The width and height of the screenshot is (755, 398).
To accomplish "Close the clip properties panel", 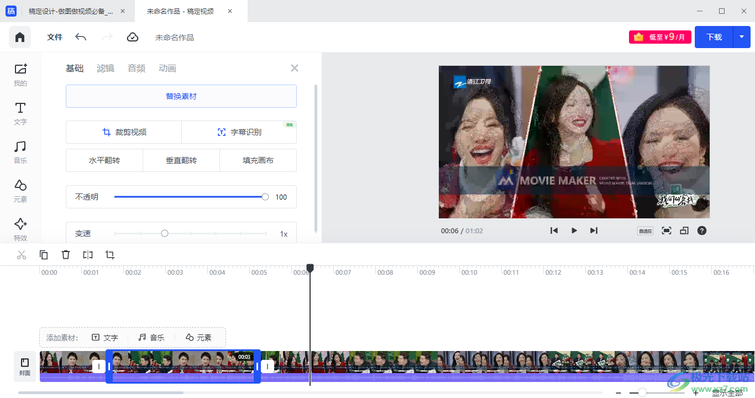I will (295, 68).
